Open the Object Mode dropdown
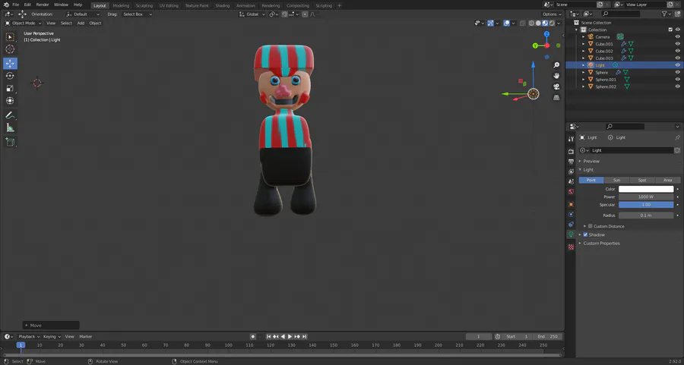The height and width of the screenshot is (365, 684). click(x=23, y=23)
